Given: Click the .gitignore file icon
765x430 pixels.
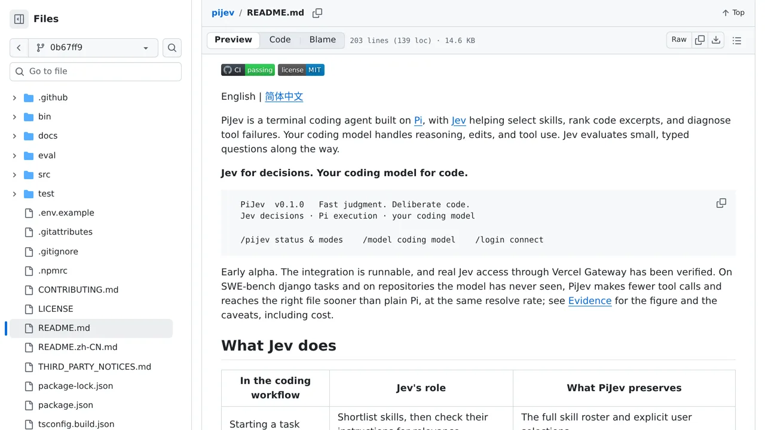Looking at the screenshot, I should tap(29, 251).
